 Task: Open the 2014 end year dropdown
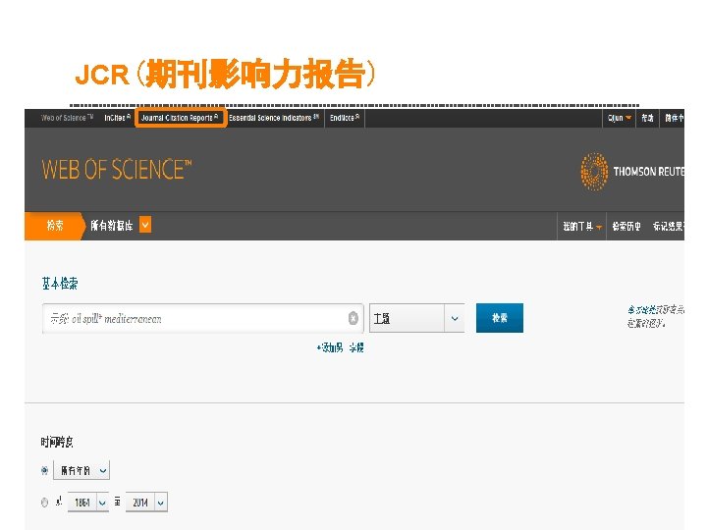146,503
